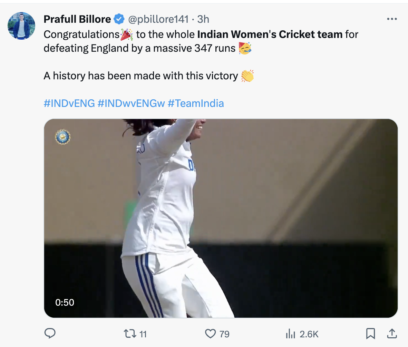Screen dimensions: 408x347
Task: Click the 0:50 video duration label
Action: click(65, 303)
